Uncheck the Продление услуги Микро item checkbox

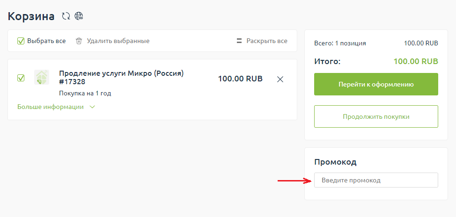point(21,78)
